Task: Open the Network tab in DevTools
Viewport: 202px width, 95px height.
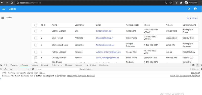Action: coord(45,65)
